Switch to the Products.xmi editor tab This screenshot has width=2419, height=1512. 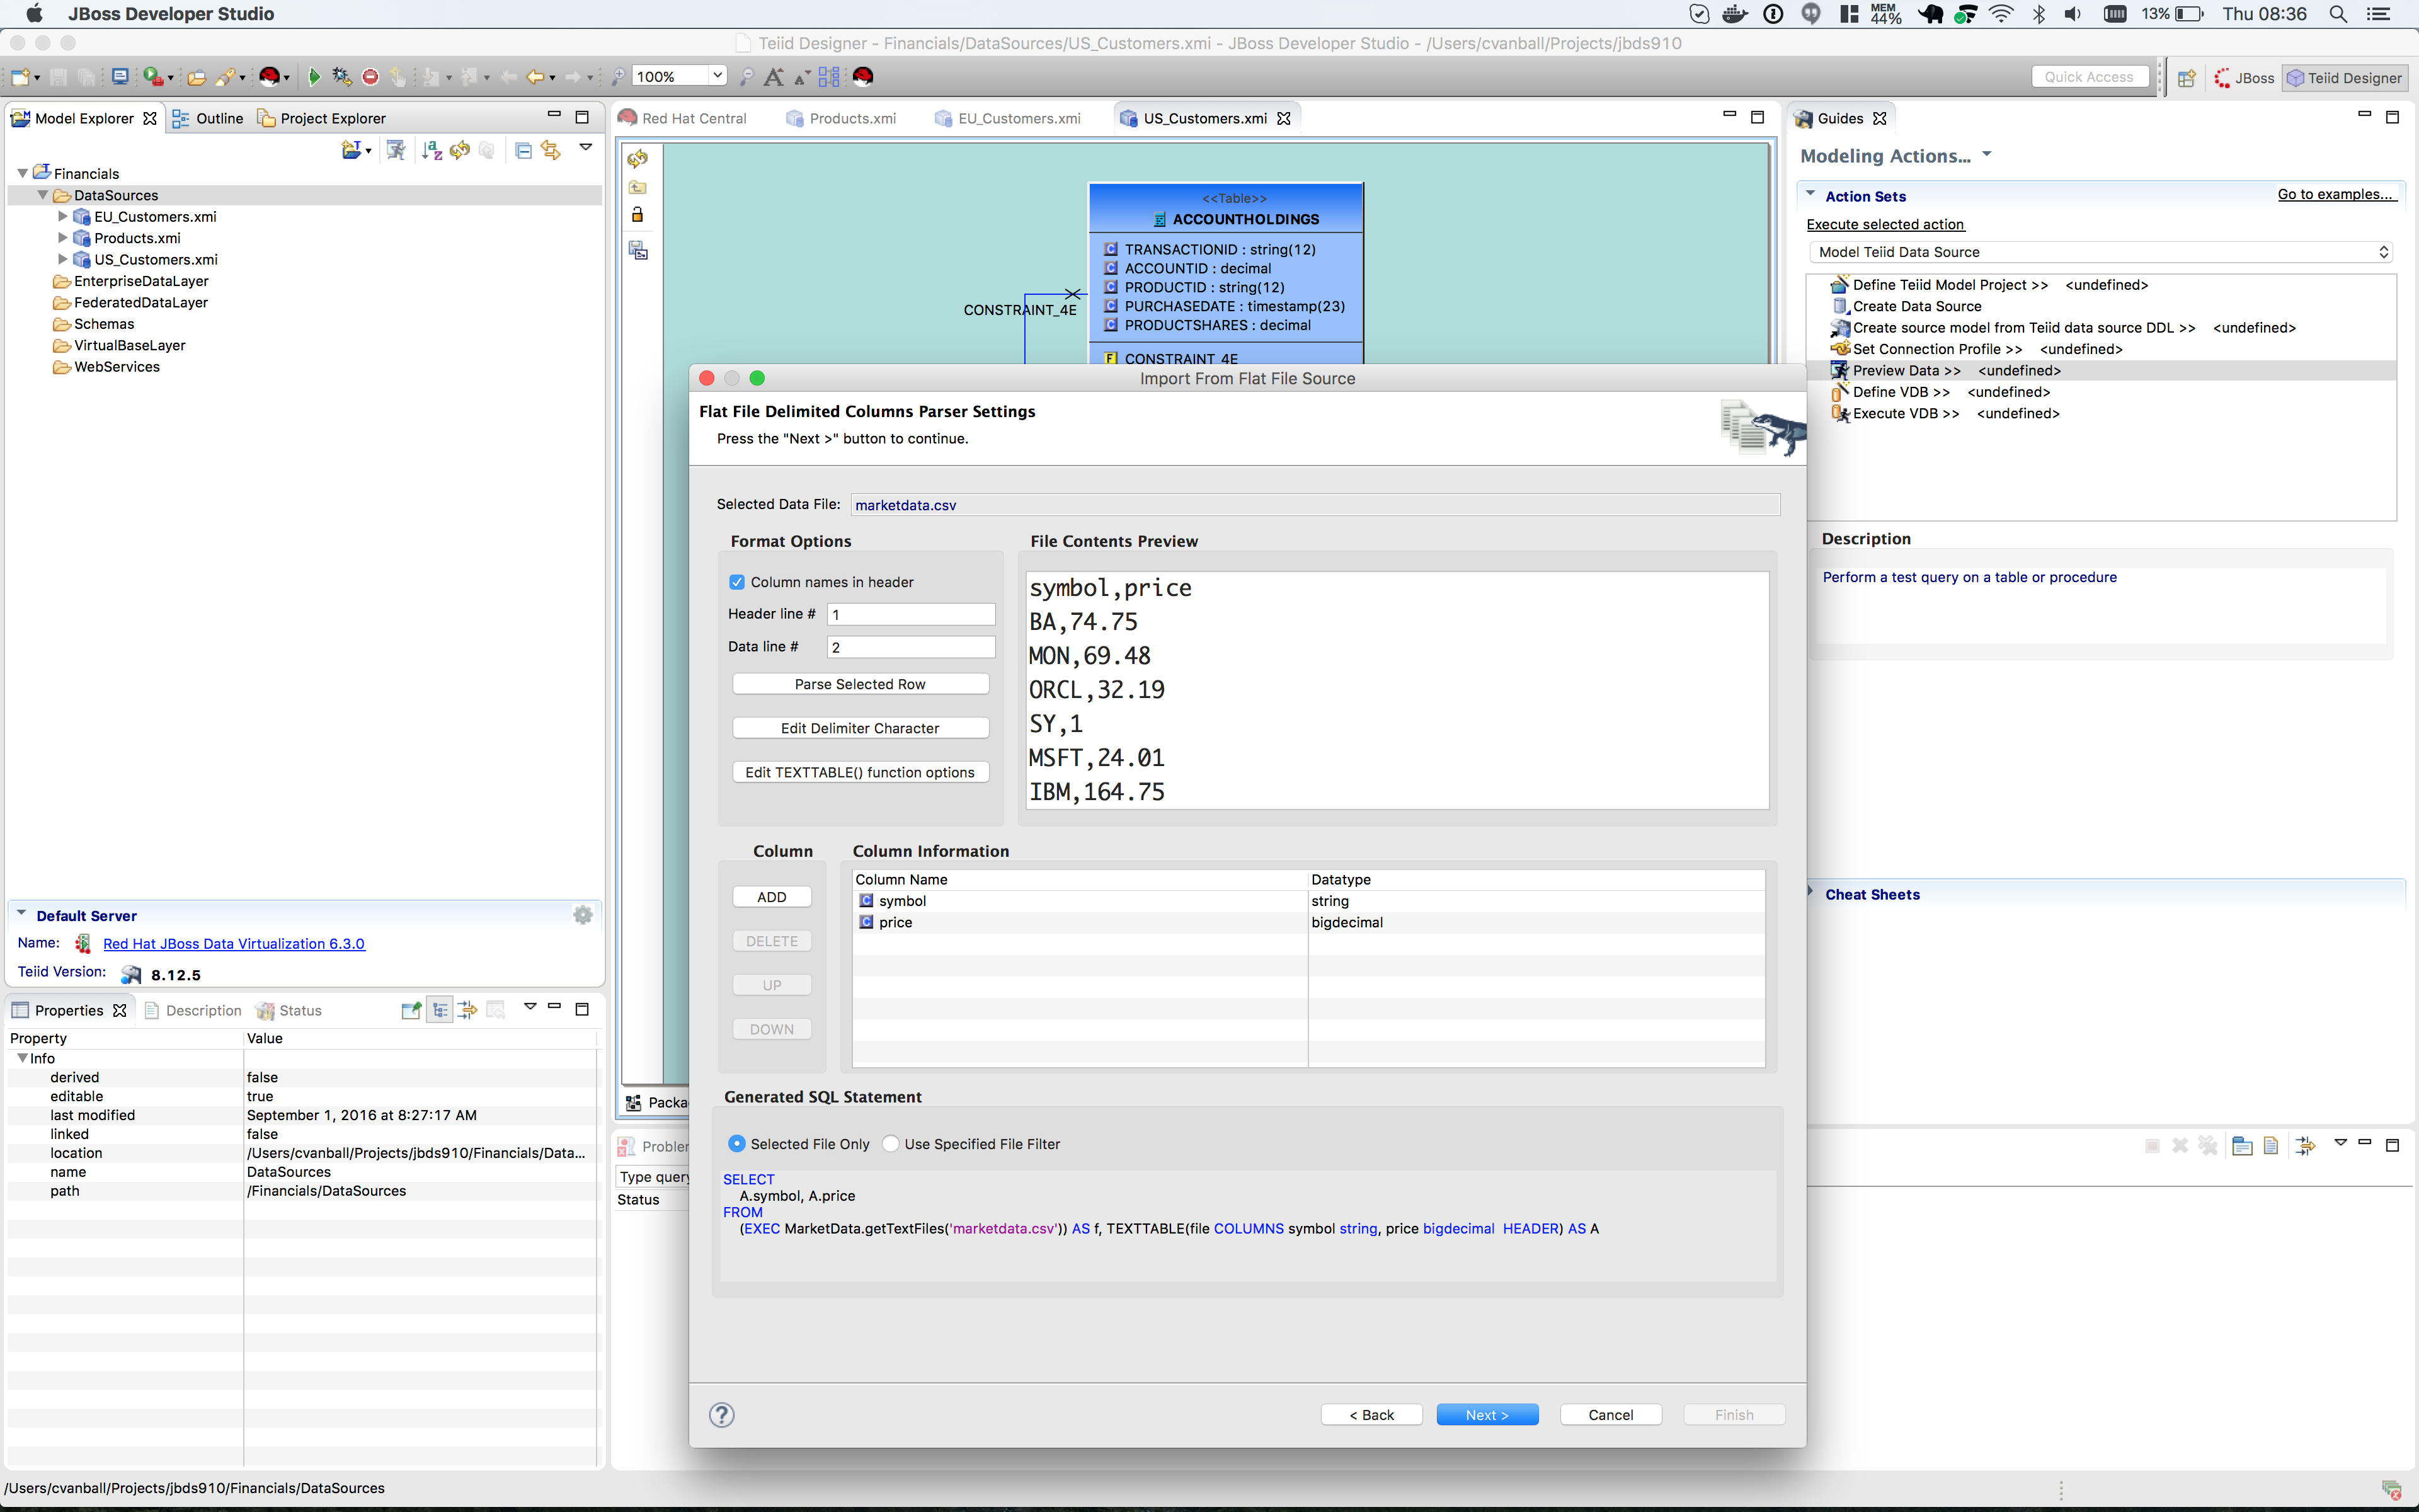click(850, 118)
